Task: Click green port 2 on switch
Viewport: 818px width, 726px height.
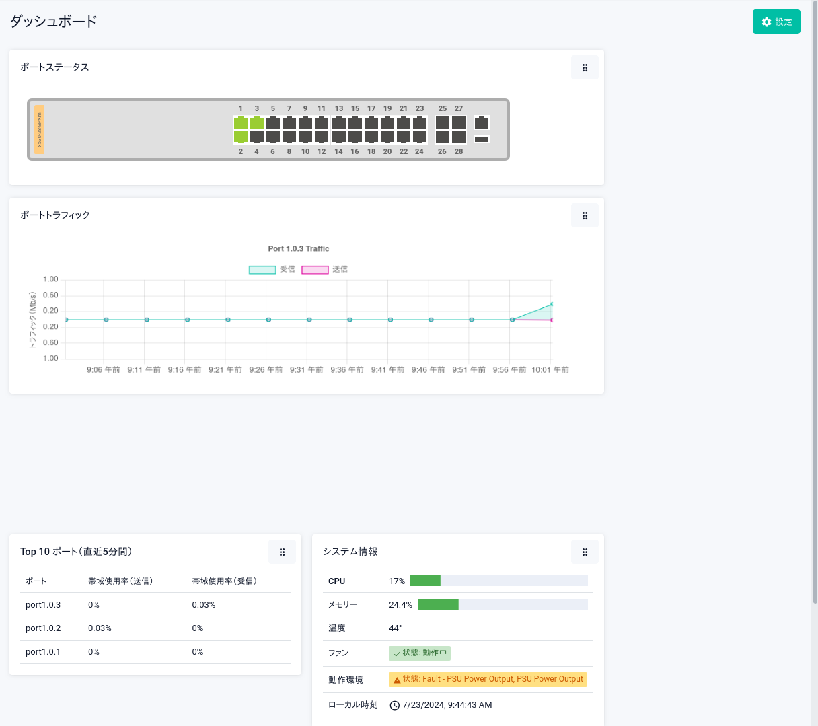Action: coord(240,137)
